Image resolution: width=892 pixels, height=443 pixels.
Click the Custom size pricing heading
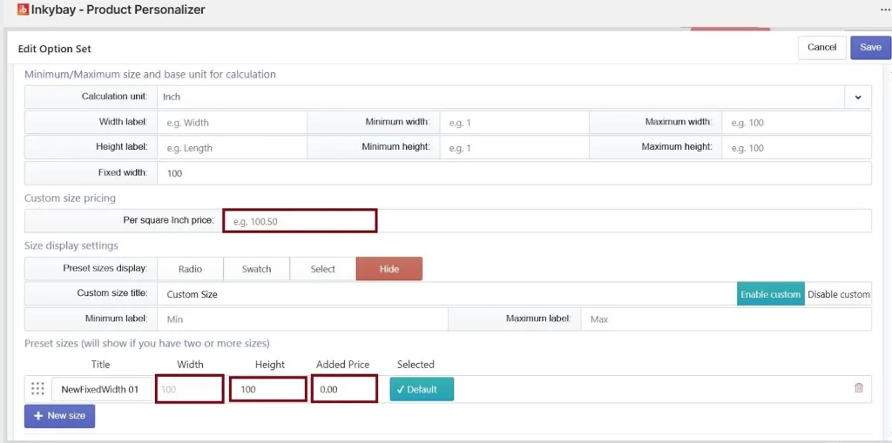pos(70,198)
